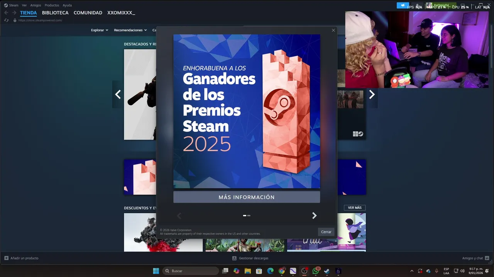Navigate back with the back arrow
This screenshot has height=277, width=494.
coord(6,13)
